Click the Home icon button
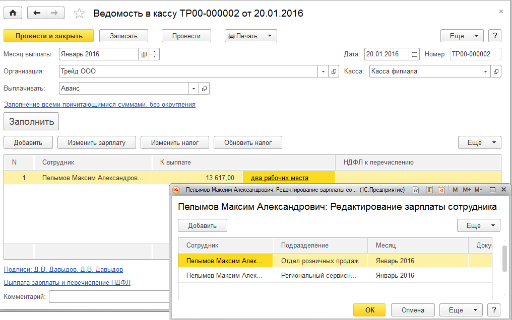 (x=13, y=13)
